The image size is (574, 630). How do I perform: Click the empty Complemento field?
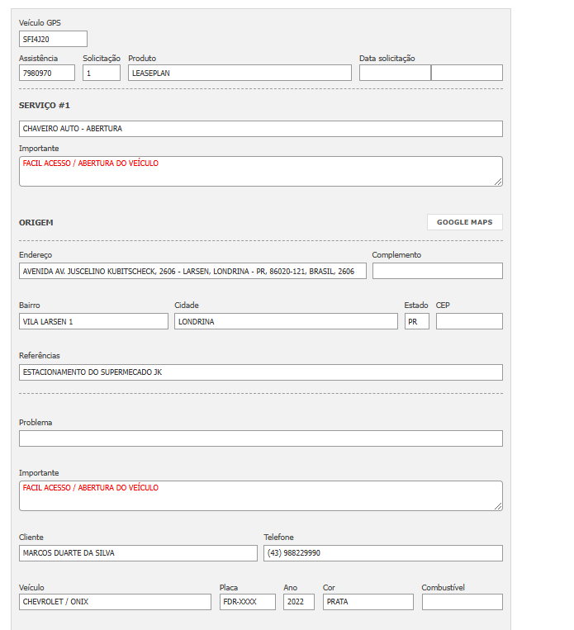437,271
